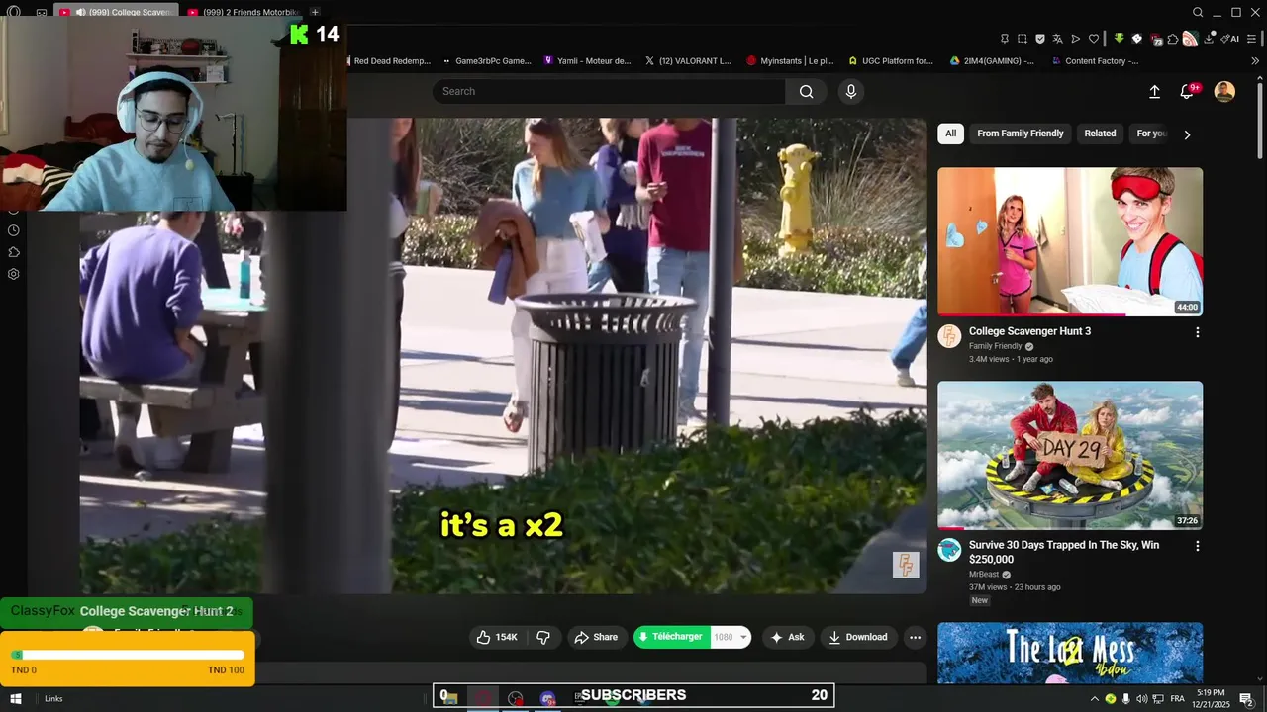Open sidebar settings gear icon
Screen dimensions: 1267x712
[14, 274]
